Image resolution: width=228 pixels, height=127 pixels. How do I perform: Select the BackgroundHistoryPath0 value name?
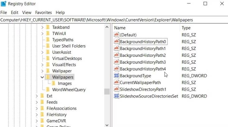coord(143,42)
